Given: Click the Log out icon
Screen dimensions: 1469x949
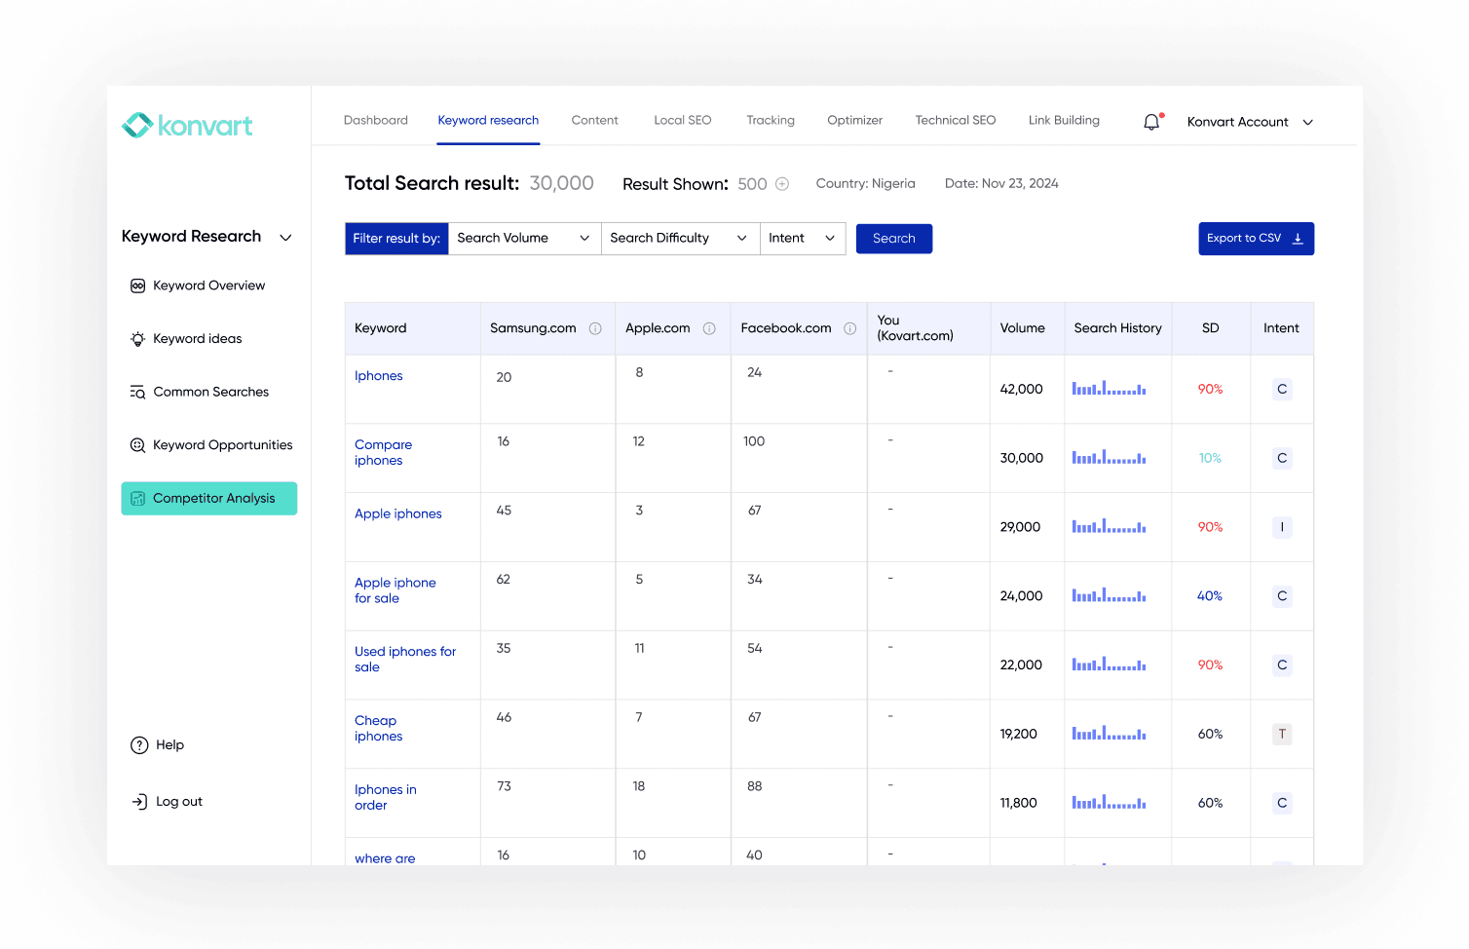Looking at the screenshot, I should pos(139,802).
